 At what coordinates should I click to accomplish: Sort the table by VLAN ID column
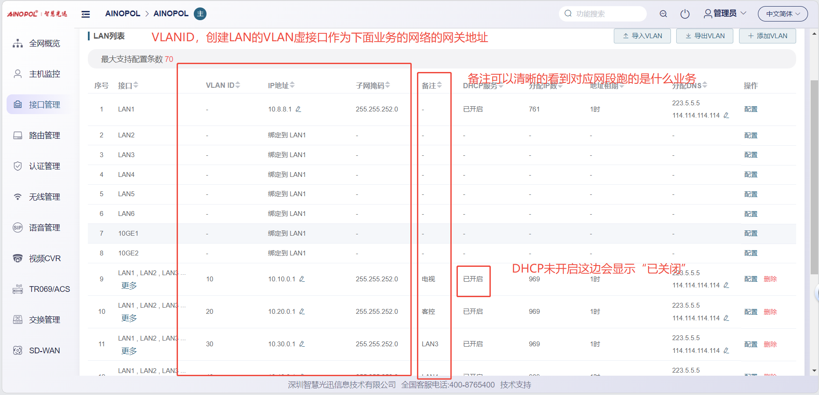[238, 85]
